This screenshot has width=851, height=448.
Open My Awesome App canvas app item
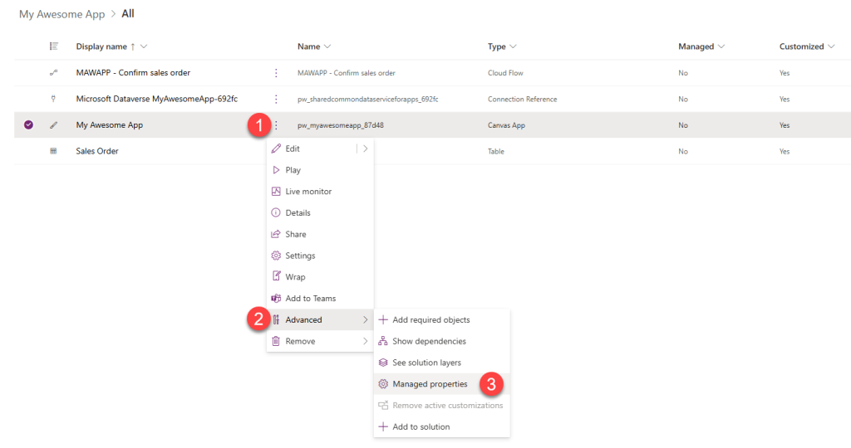tap(110, 125)
